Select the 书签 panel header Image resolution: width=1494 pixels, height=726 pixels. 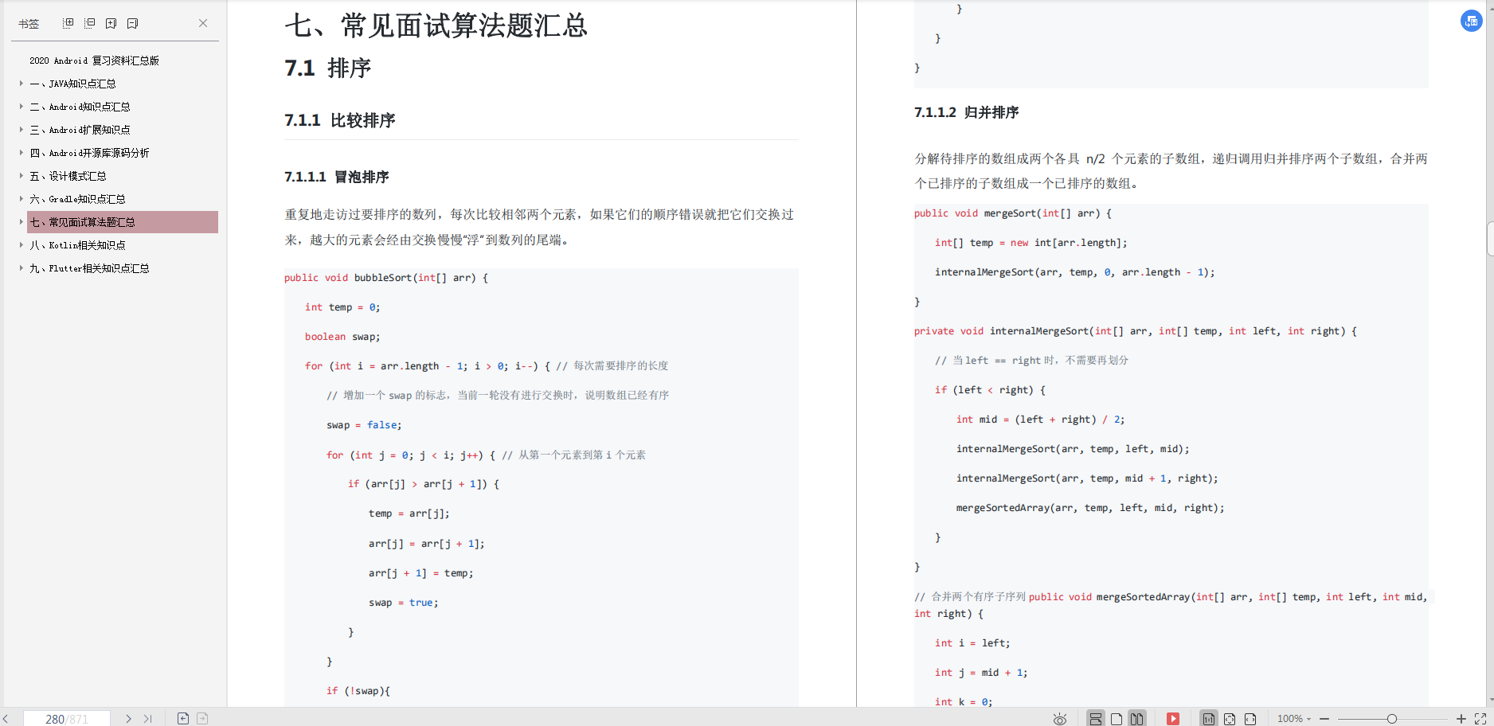(29, 23)
